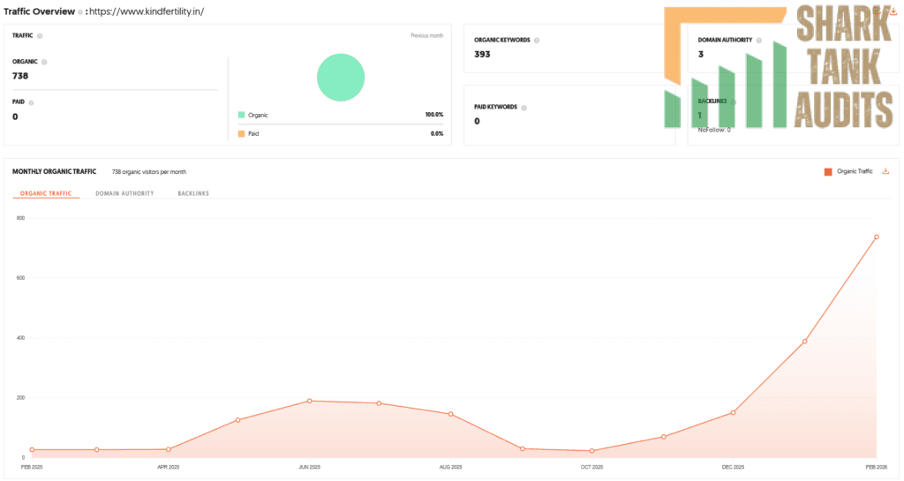Click the domain authority value 3
Viewport: 904px width, 481px height.
[x=700, y=54]
